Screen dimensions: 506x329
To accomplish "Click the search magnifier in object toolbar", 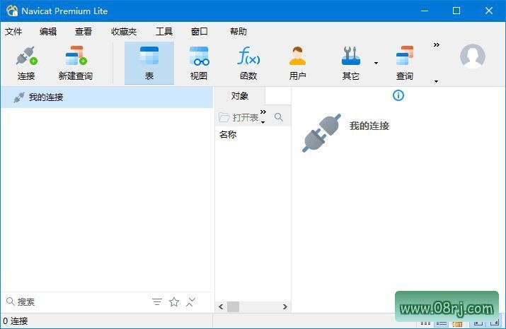I will pos(279,117).
